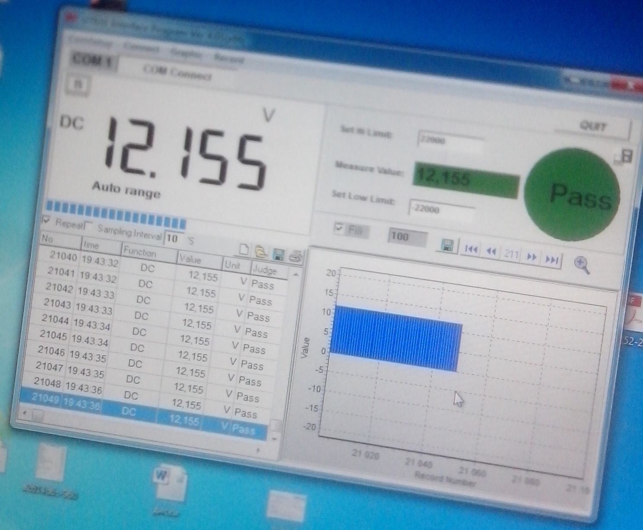Screen dimensions: 643x530
Task: Click the table scrollbar up arrow
Action: (296, 274)
